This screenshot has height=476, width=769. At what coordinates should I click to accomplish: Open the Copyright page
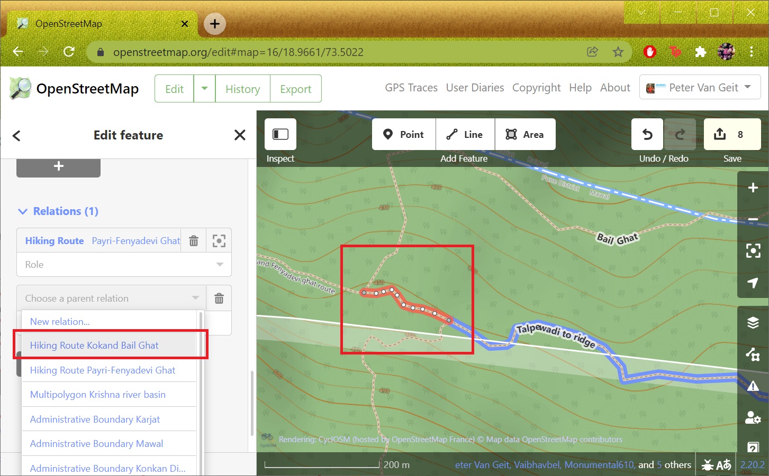point(536,88)
